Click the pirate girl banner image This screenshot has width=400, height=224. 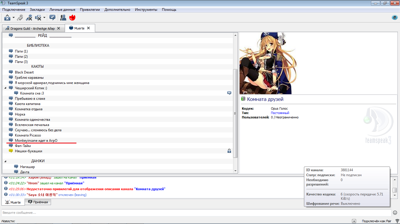268,63
